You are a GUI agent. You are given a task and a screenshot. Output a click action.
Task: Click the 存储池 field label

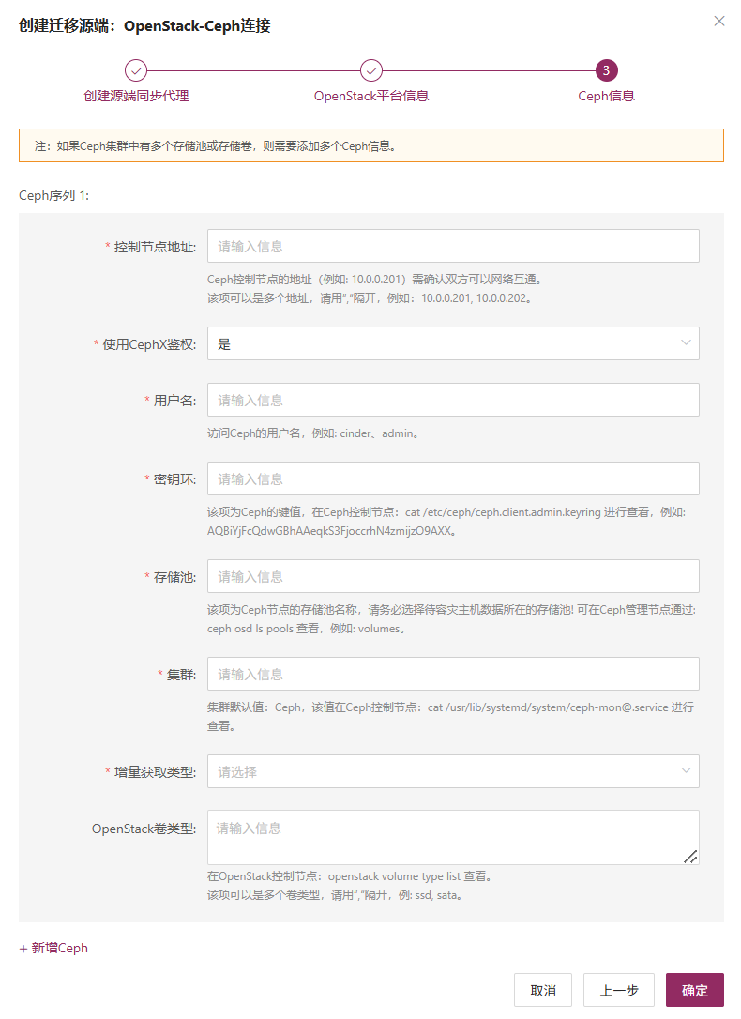tap(174, 577)
